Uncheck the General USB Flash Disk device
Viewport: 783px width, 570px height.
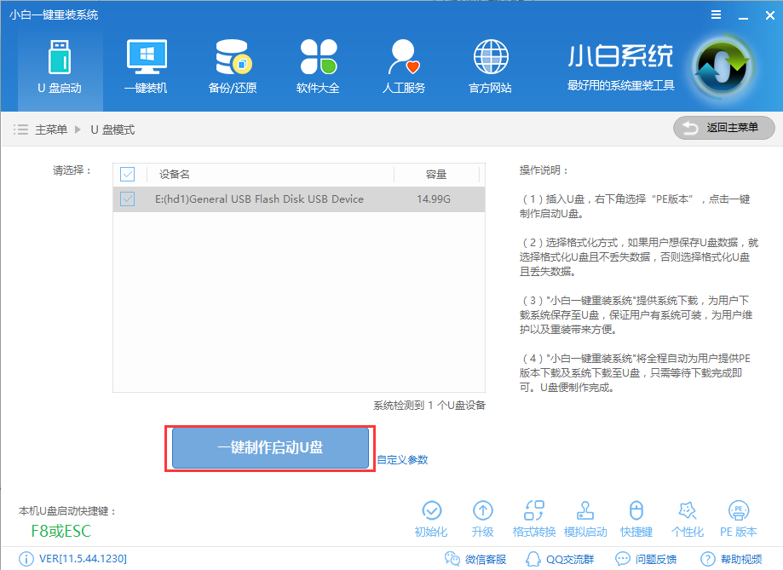(x=127, y=199)
